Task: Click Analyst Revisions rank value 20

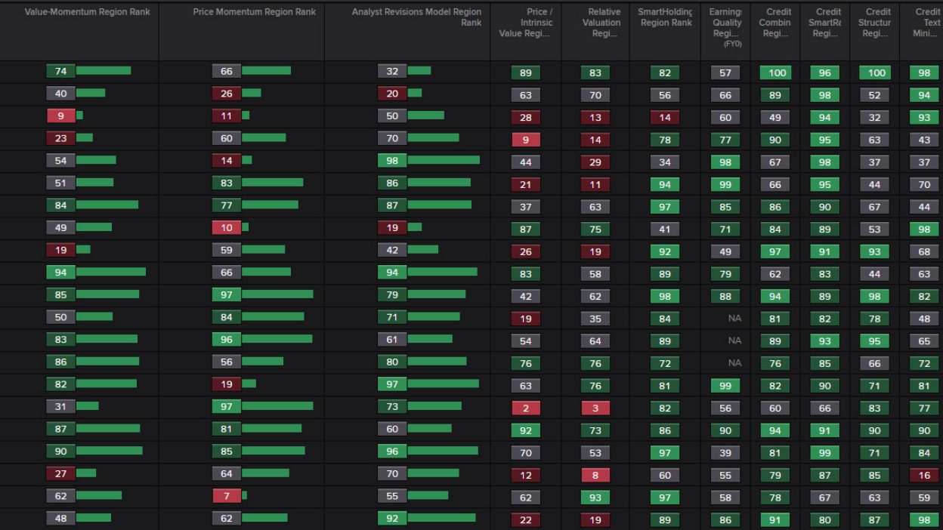Action: click(x=392, y=94)
